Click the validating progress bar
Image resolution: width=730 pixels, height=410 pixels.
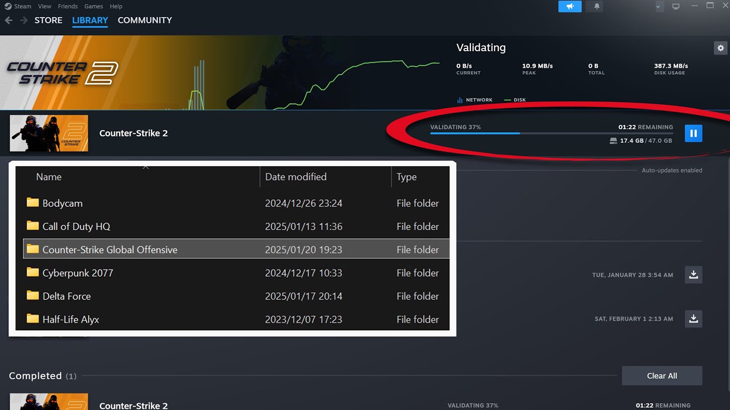tap(551, 133)
